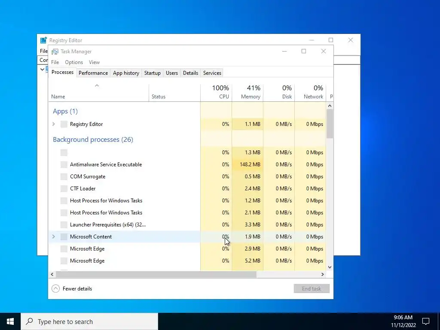Expand the Registry Editor app row
The image size is (440, 330).
[x=54, y=124]
